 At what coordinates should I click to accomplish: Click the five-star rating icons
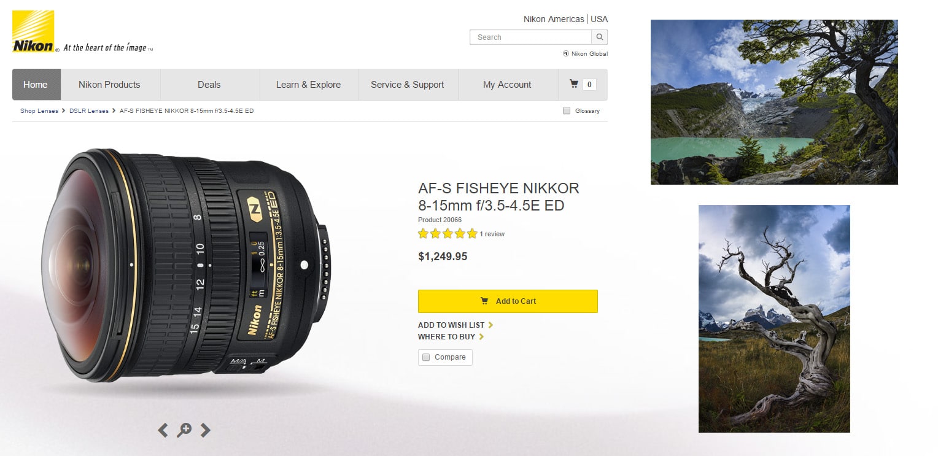[448, 234]
